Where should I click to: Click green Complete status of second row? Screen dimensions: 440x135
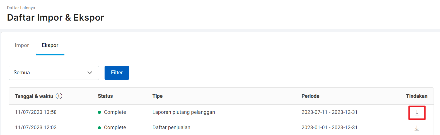[112, 127]
